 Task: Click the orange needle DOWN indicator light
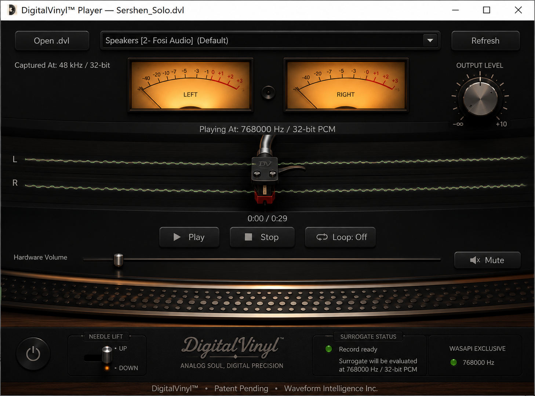coord(107,368)
